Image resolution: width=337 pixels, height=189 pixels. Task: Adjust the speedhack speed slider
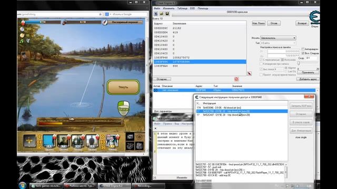pyautogui.click(x=299, y=63)
